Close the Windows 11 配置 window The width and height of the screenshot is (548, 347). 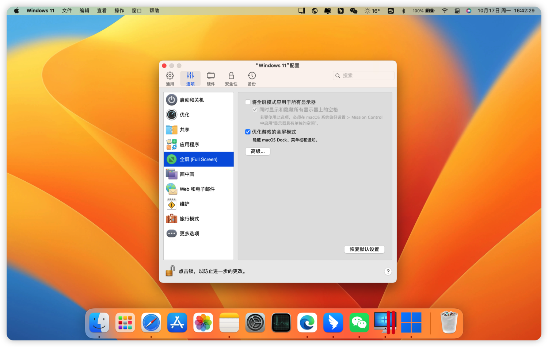pos(164,66)
